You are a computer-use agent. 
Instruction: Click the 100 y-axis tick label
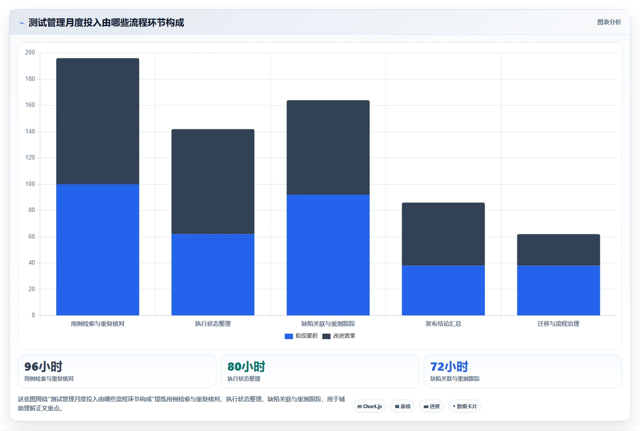[x=30, y=184]
